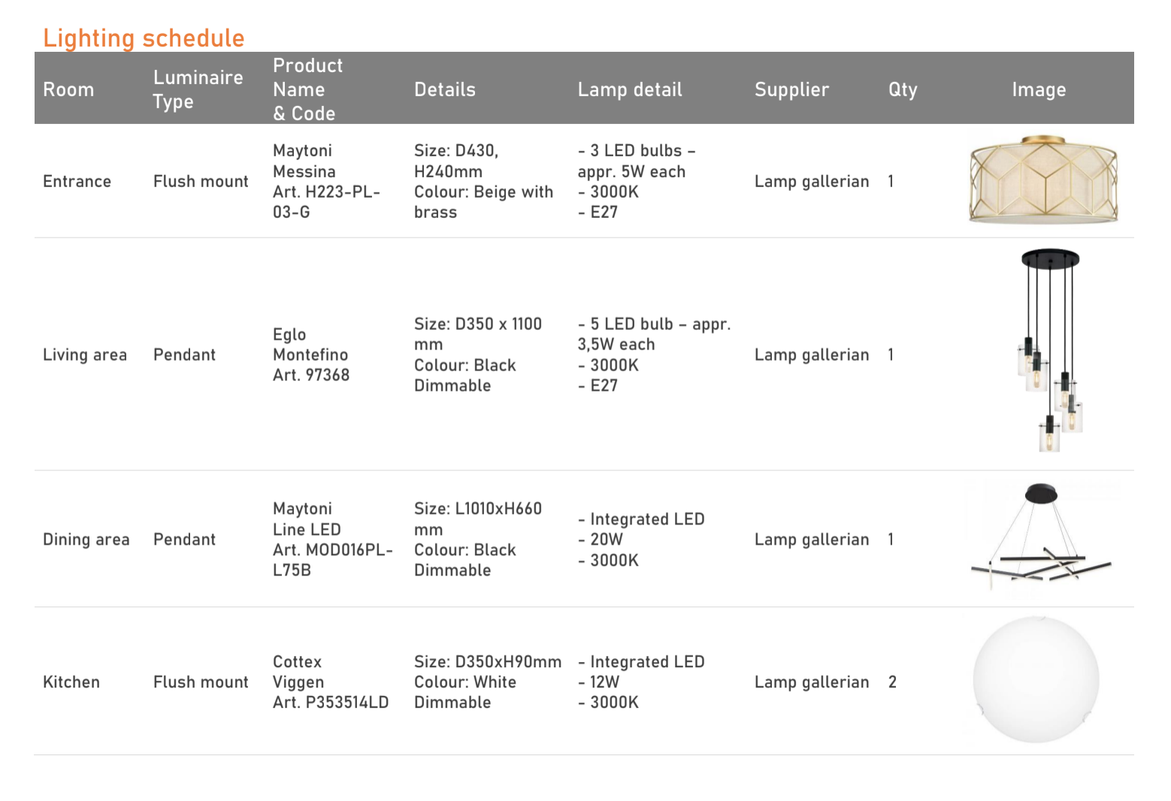This screenshot has height=801, width=1171.
Task: Click the 'Entrance' room cell
Action: click(x=77, y=181)
